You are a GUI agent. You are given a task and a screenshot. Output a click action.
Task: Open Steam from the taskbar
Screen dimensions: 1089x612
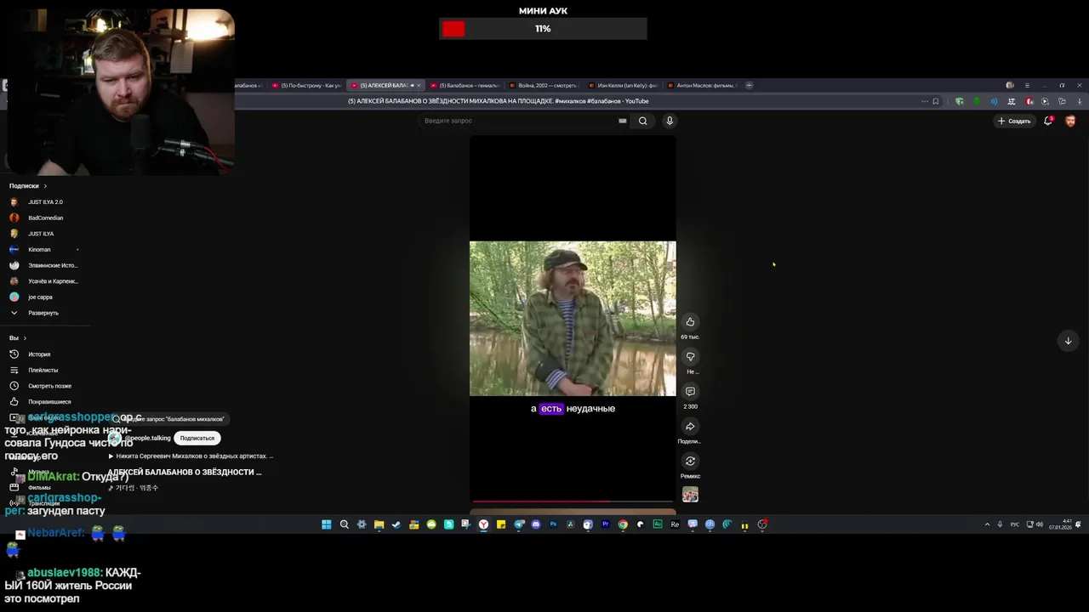[x=396, y=524]
